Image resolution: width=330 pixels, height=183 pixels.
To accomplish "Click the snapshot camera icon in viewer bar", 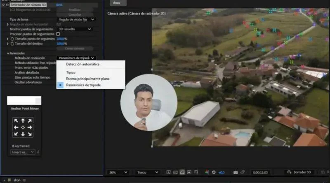I will click(236, 172).
